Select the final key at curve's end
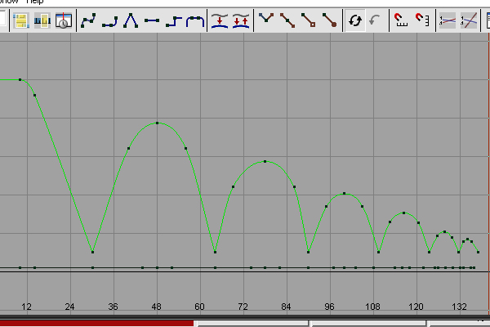The height and width of the screenshot is (327, 490). pos(478,252)
